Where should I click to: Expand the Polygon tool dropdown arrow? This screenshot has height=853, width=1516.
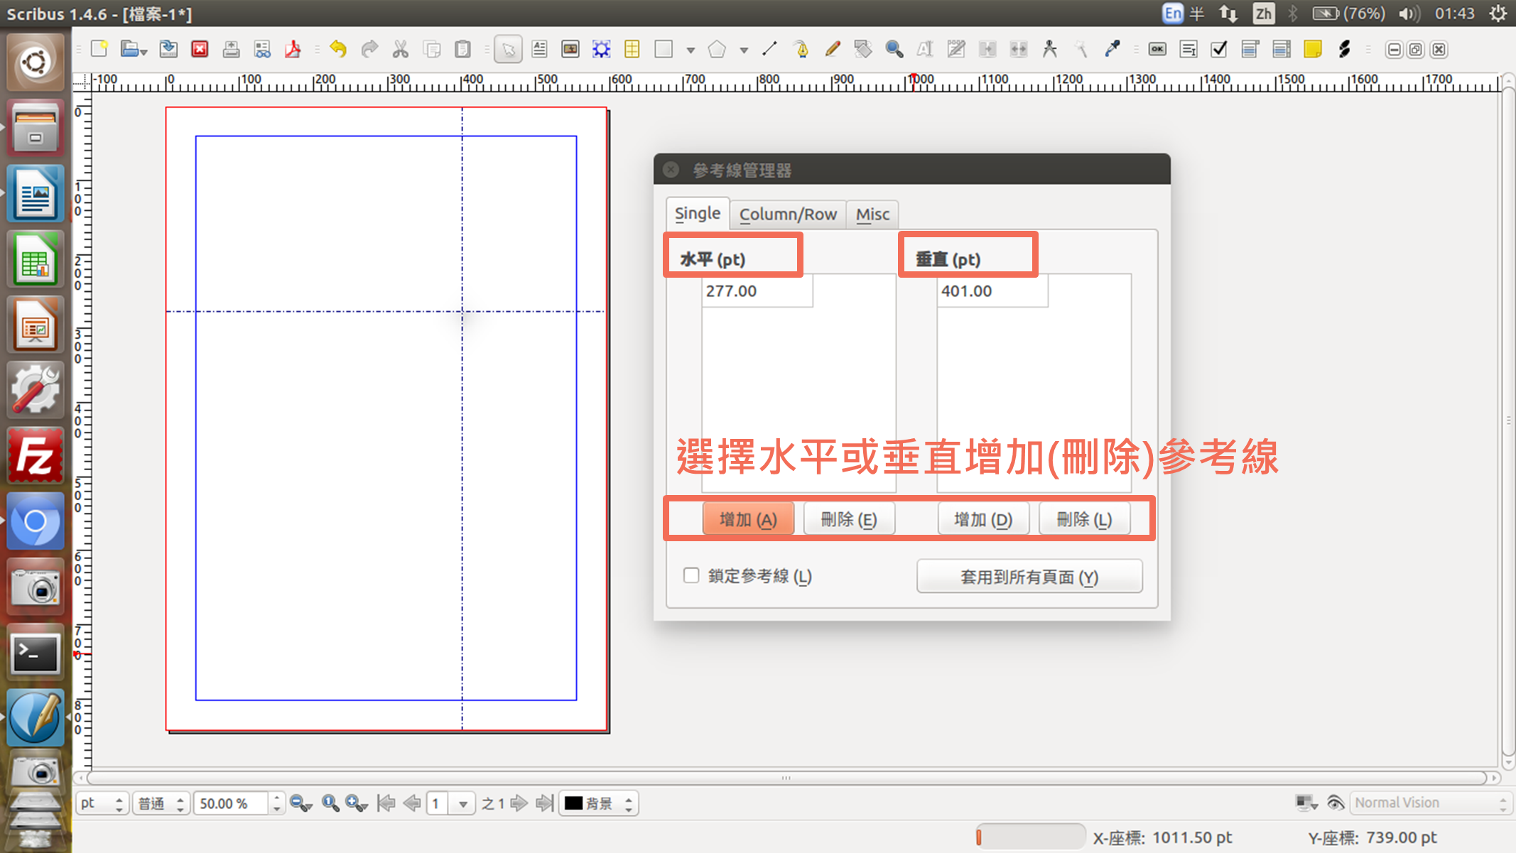744,50
